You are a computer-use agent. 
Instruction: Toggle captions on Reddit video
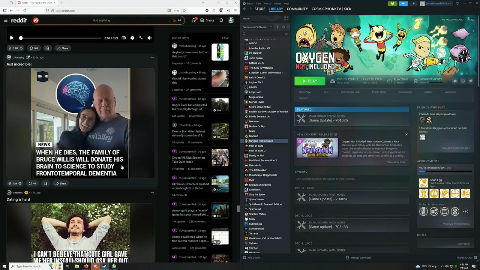tap(124, 38)
